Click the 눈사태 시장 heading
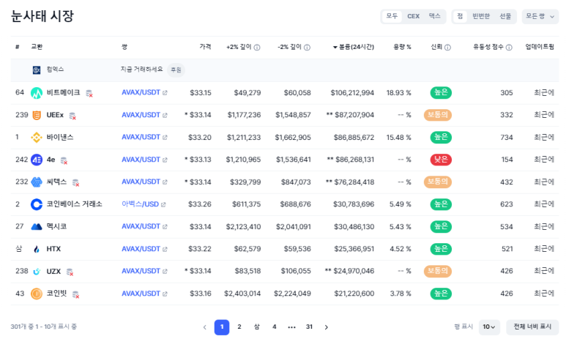Image resolution: width=566 pixels, height=339 pixels. click(x=42, y=16)
